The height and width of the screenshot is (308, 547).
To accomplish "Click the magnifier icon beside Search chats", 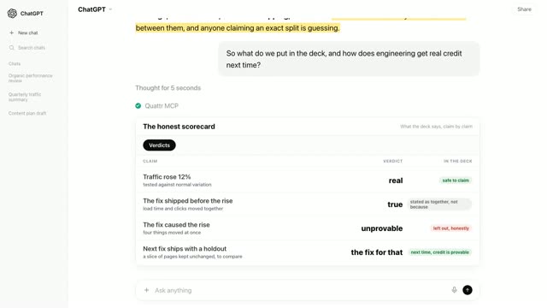I will [11, 48].
